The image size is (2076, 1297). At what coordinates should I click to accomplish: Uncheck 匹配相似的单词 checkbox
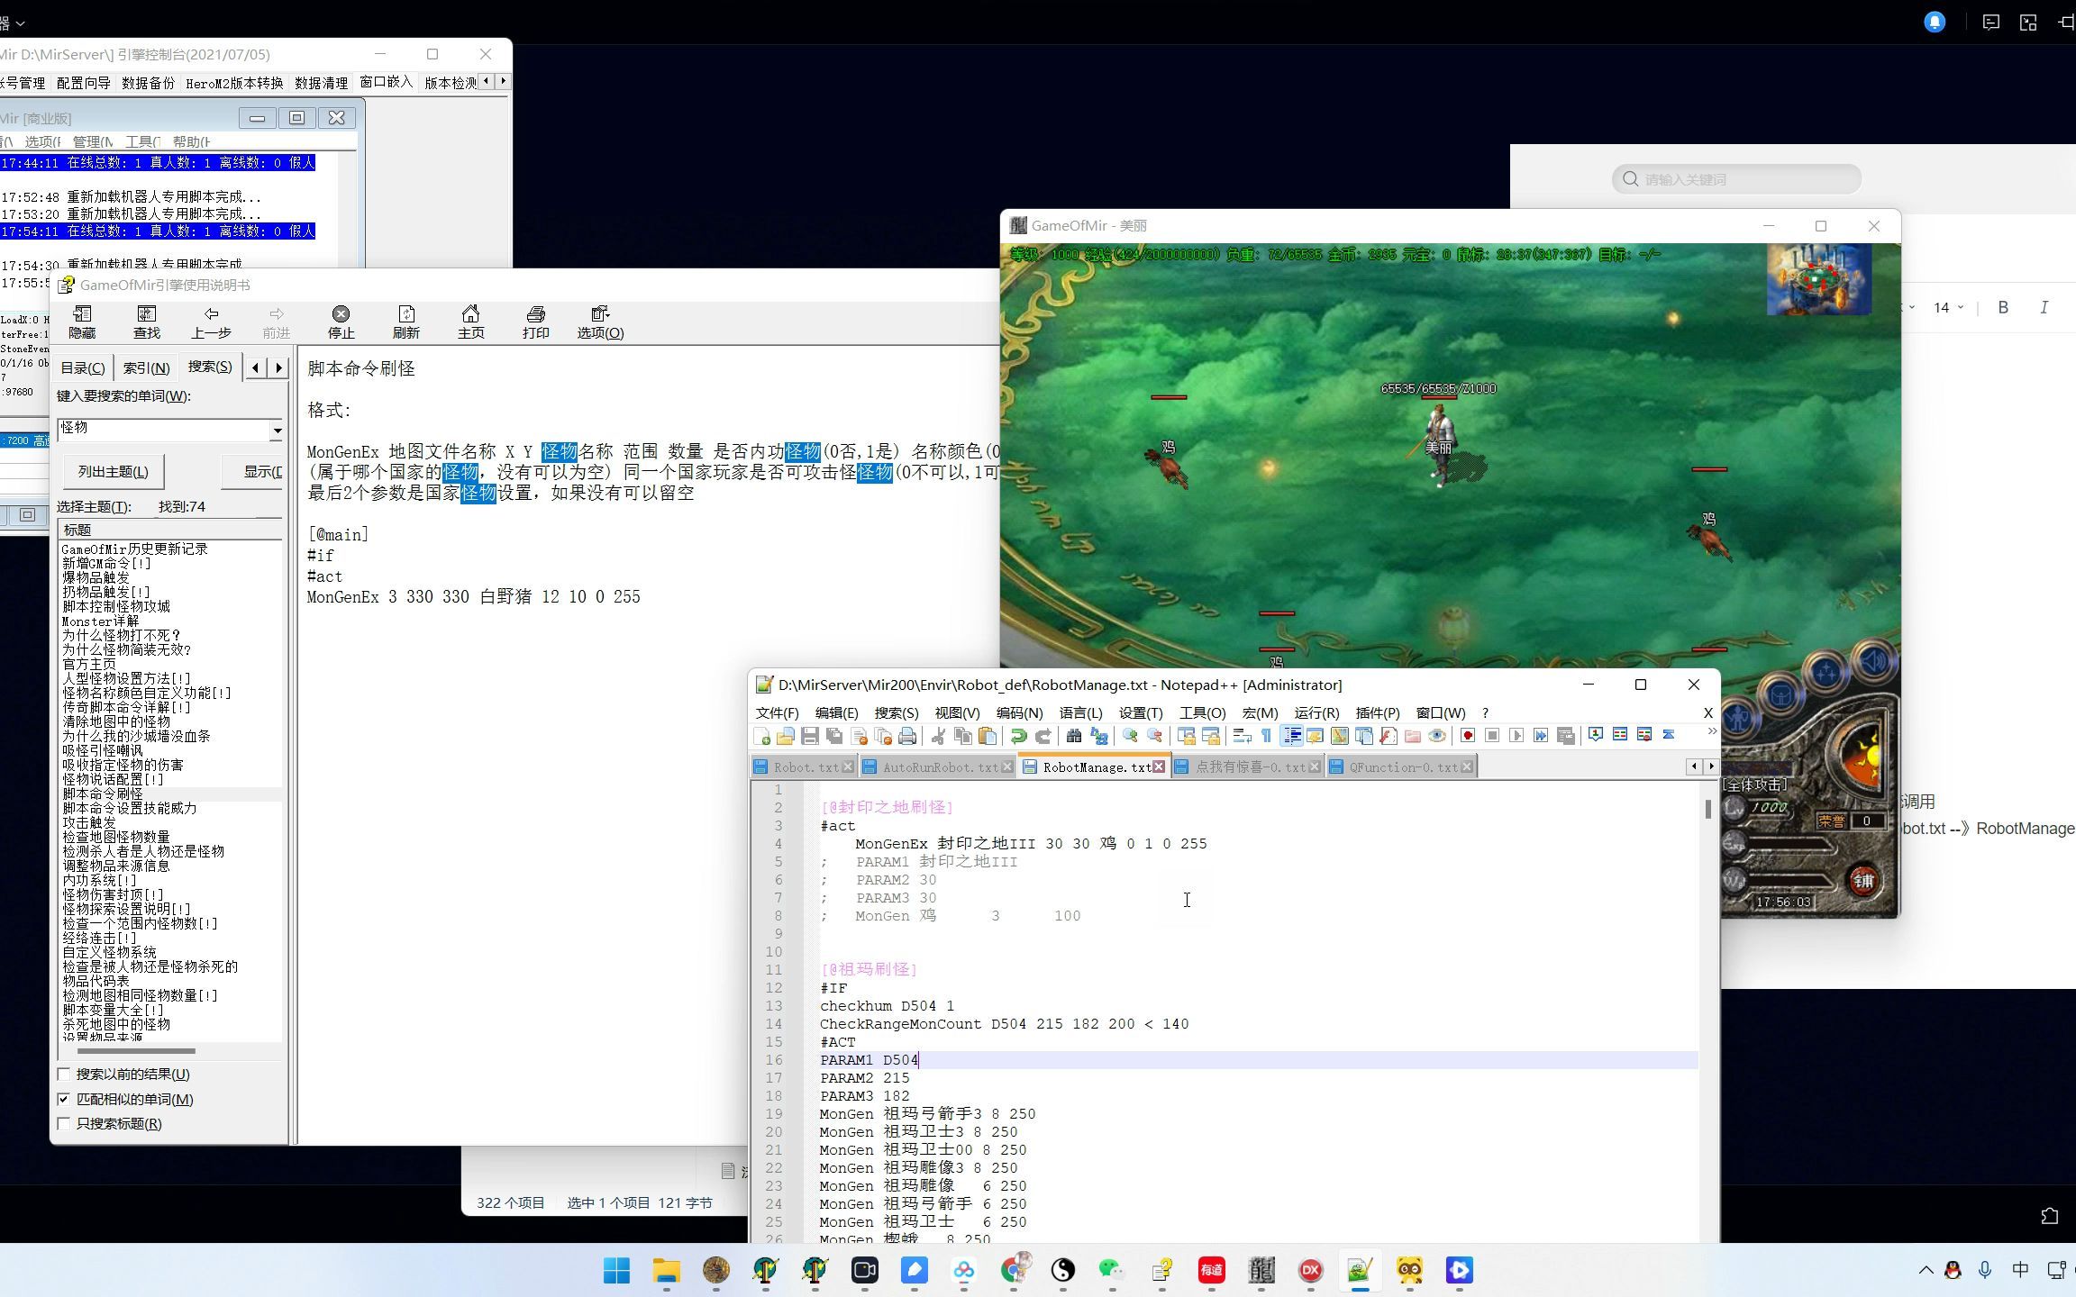click(64, 1099)
